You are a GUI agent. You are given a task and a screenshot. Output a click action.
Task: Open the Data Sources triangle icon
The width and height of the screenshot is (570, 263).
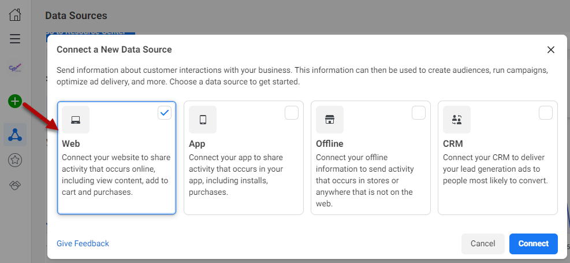tap(15, 135)
